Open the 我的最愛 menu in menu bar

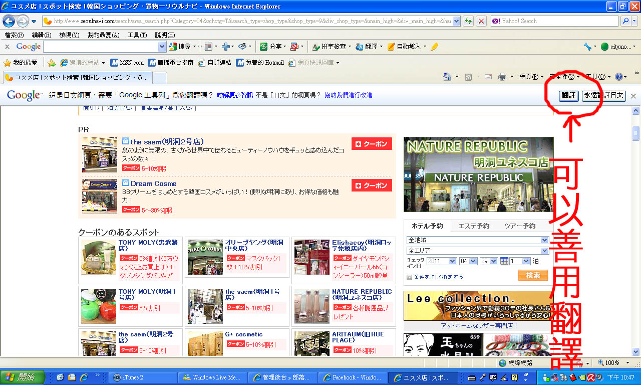pyautogui.click(x=103, y=35)
